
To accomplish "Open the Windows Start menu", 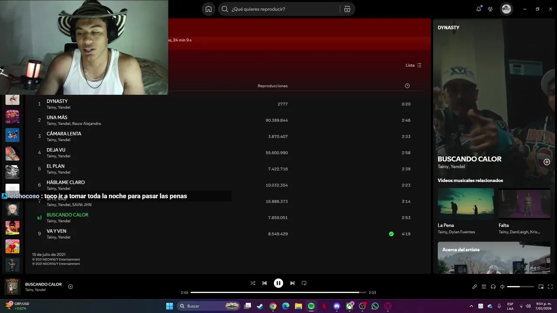I will [x=170, y=306].
